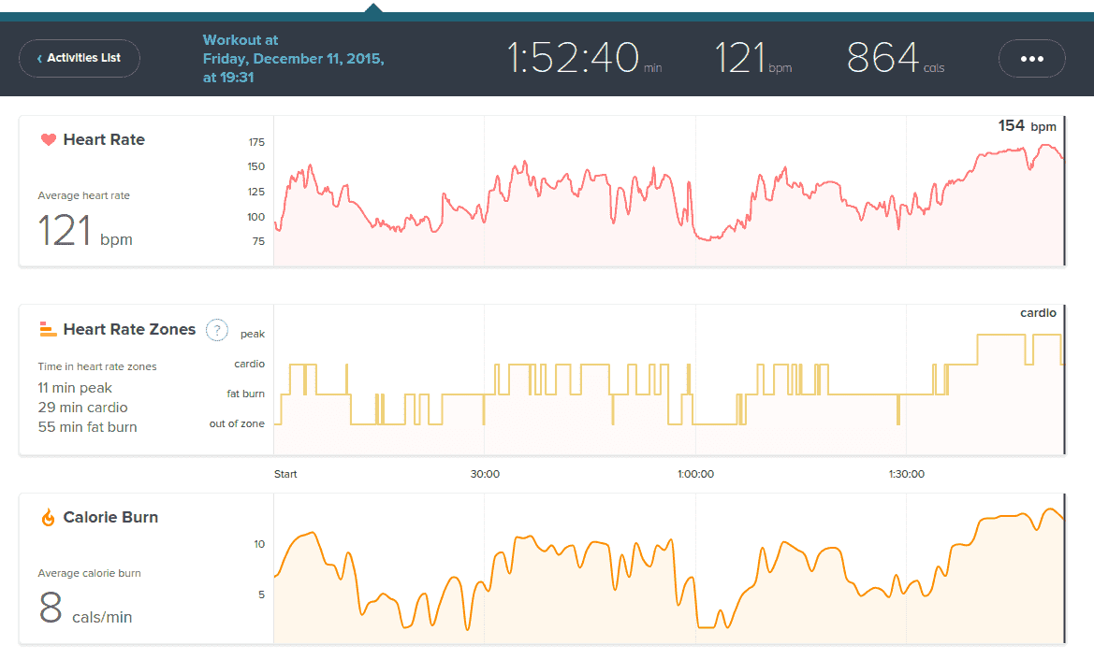This screenshot has height=659, width=1094.
Task: Click the 864 cals total in header
Action: point(884,58)
